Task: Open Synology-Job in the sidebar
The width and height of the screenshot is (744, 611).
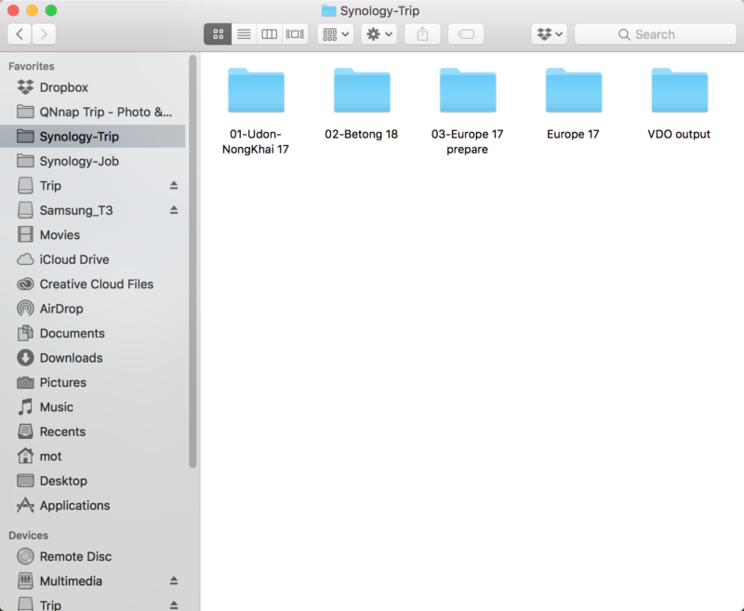Action: tap(93, 161)
